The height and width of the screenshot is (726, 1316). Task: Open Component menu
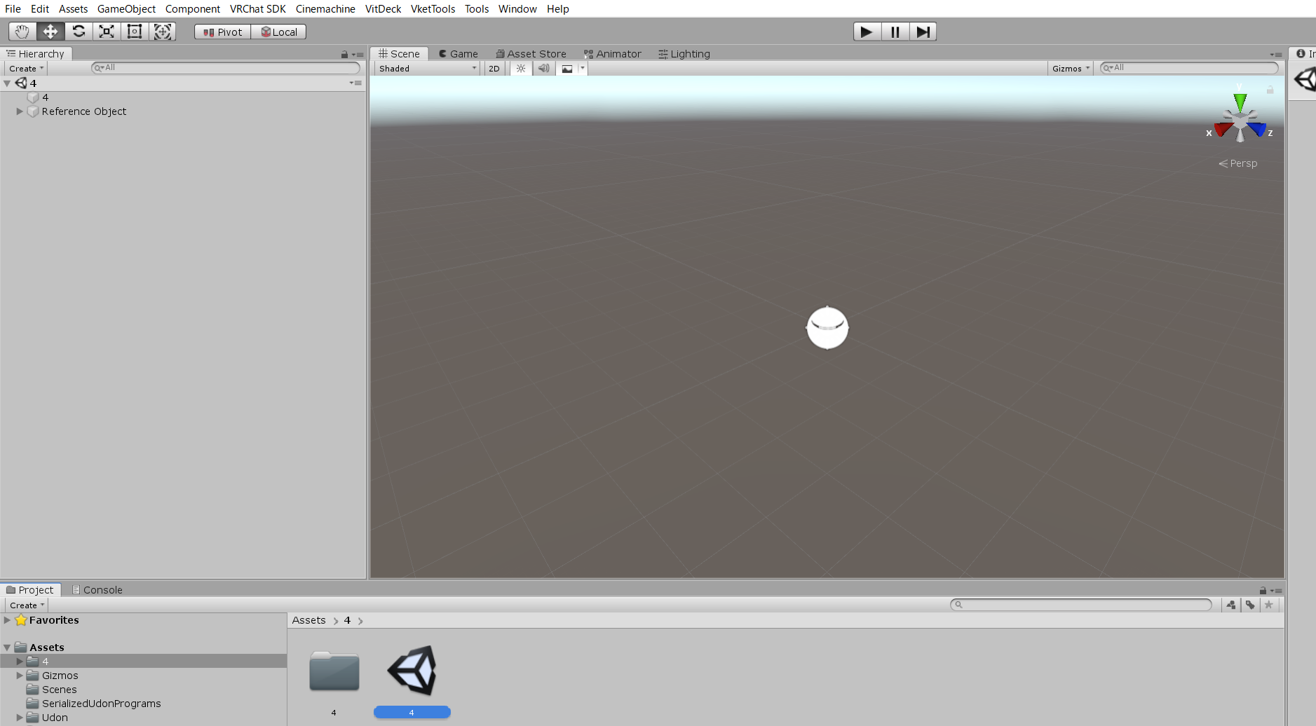point(193,9)
